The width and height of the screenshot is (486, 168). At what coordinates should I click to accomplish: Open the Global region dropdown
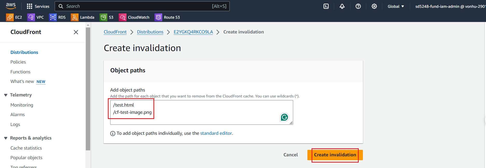pos(396,6)
